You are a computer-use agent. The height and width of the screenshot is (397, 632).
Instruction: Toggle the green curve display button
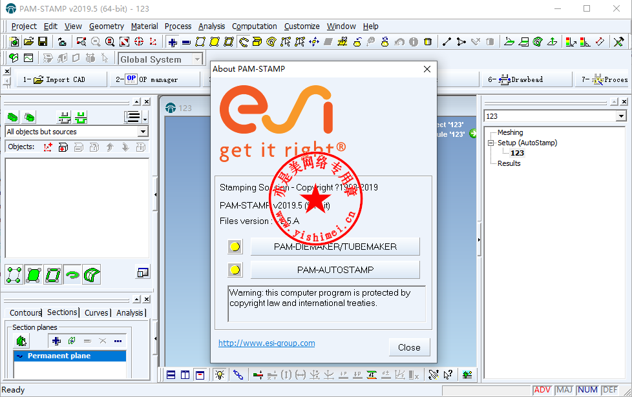click(72, 275)
